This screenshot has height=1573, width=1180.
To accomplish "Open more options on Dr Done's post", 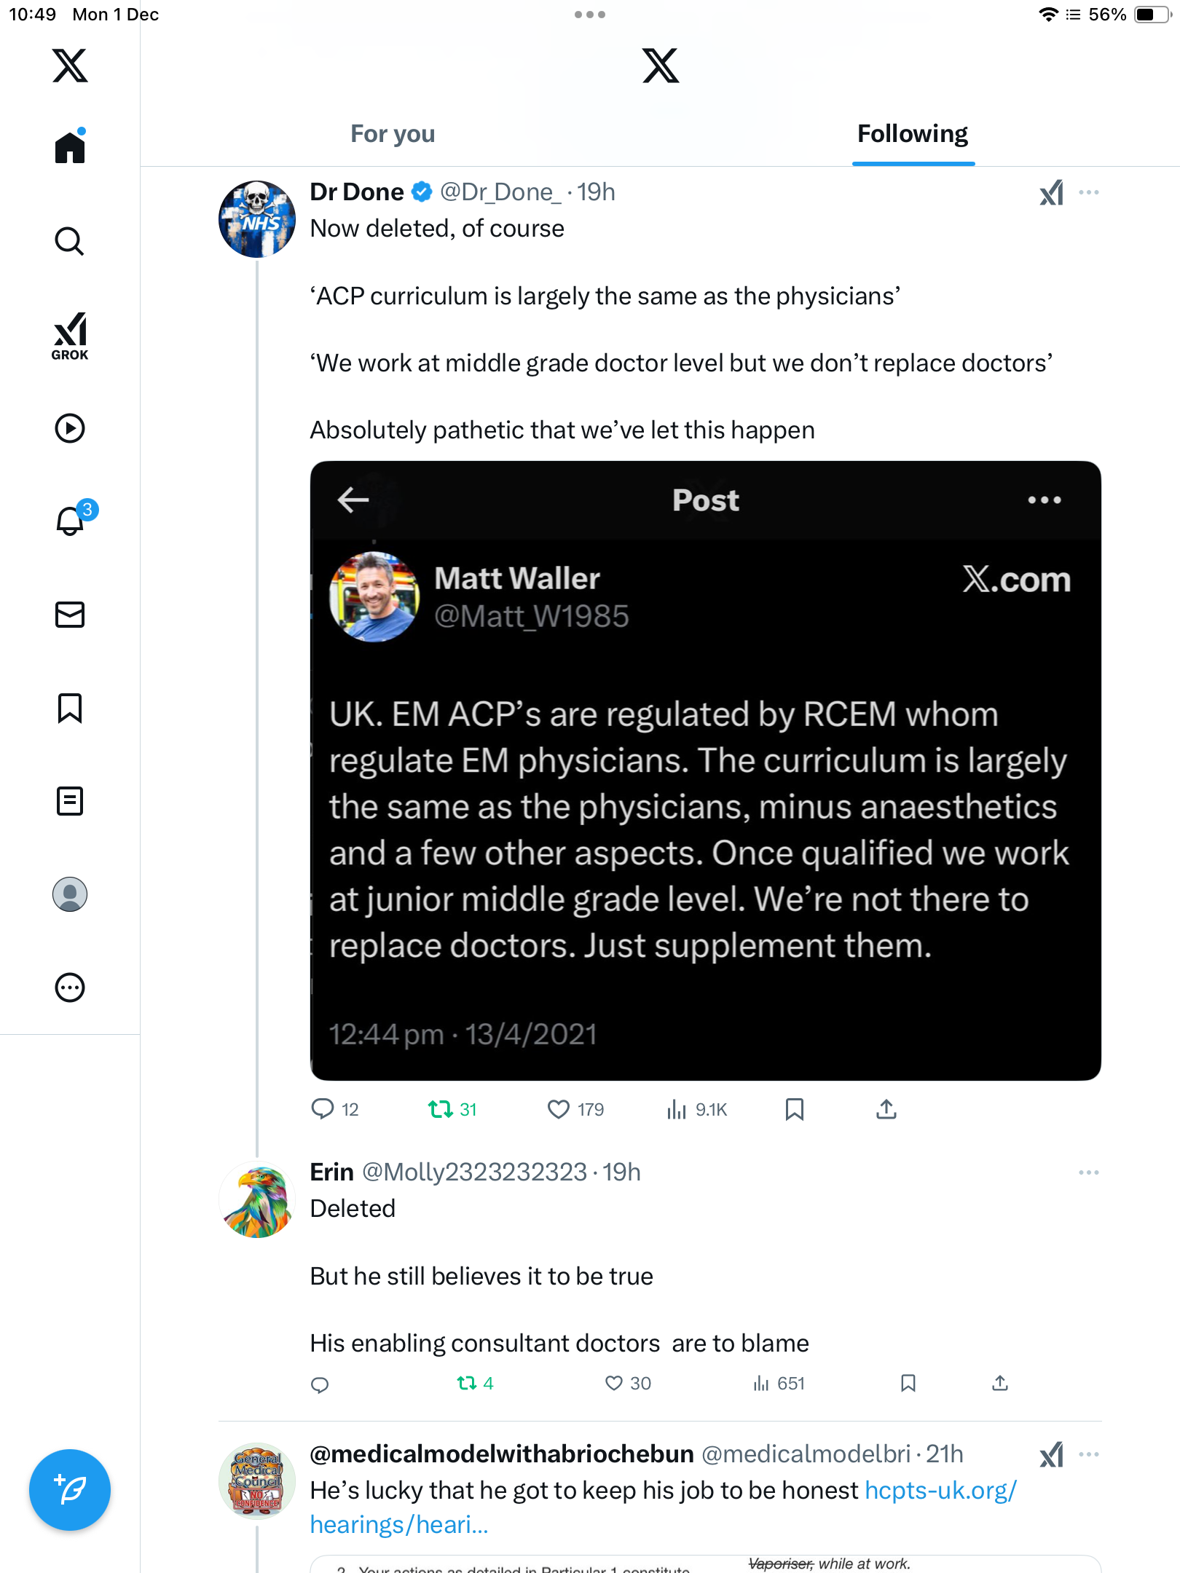I will click(1089, 192).
